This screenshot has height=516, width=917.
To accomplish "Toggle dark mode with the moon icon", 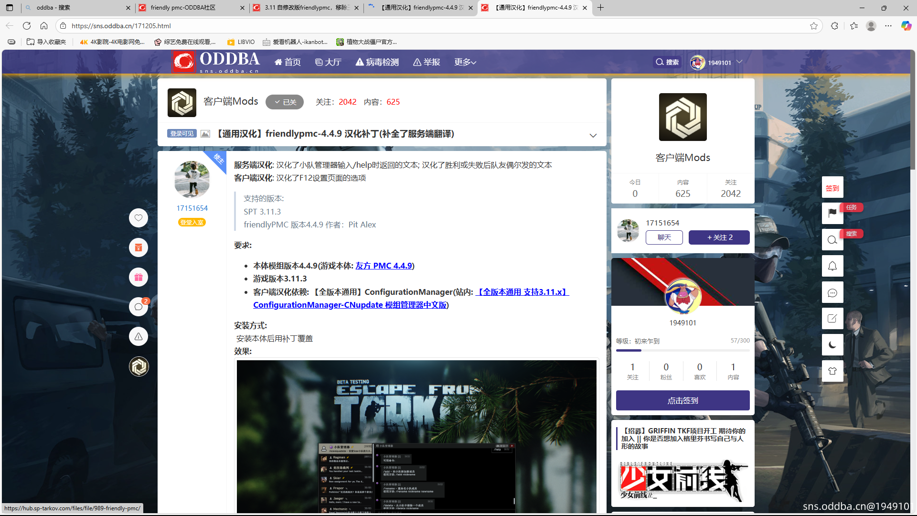I will [832, 345].
